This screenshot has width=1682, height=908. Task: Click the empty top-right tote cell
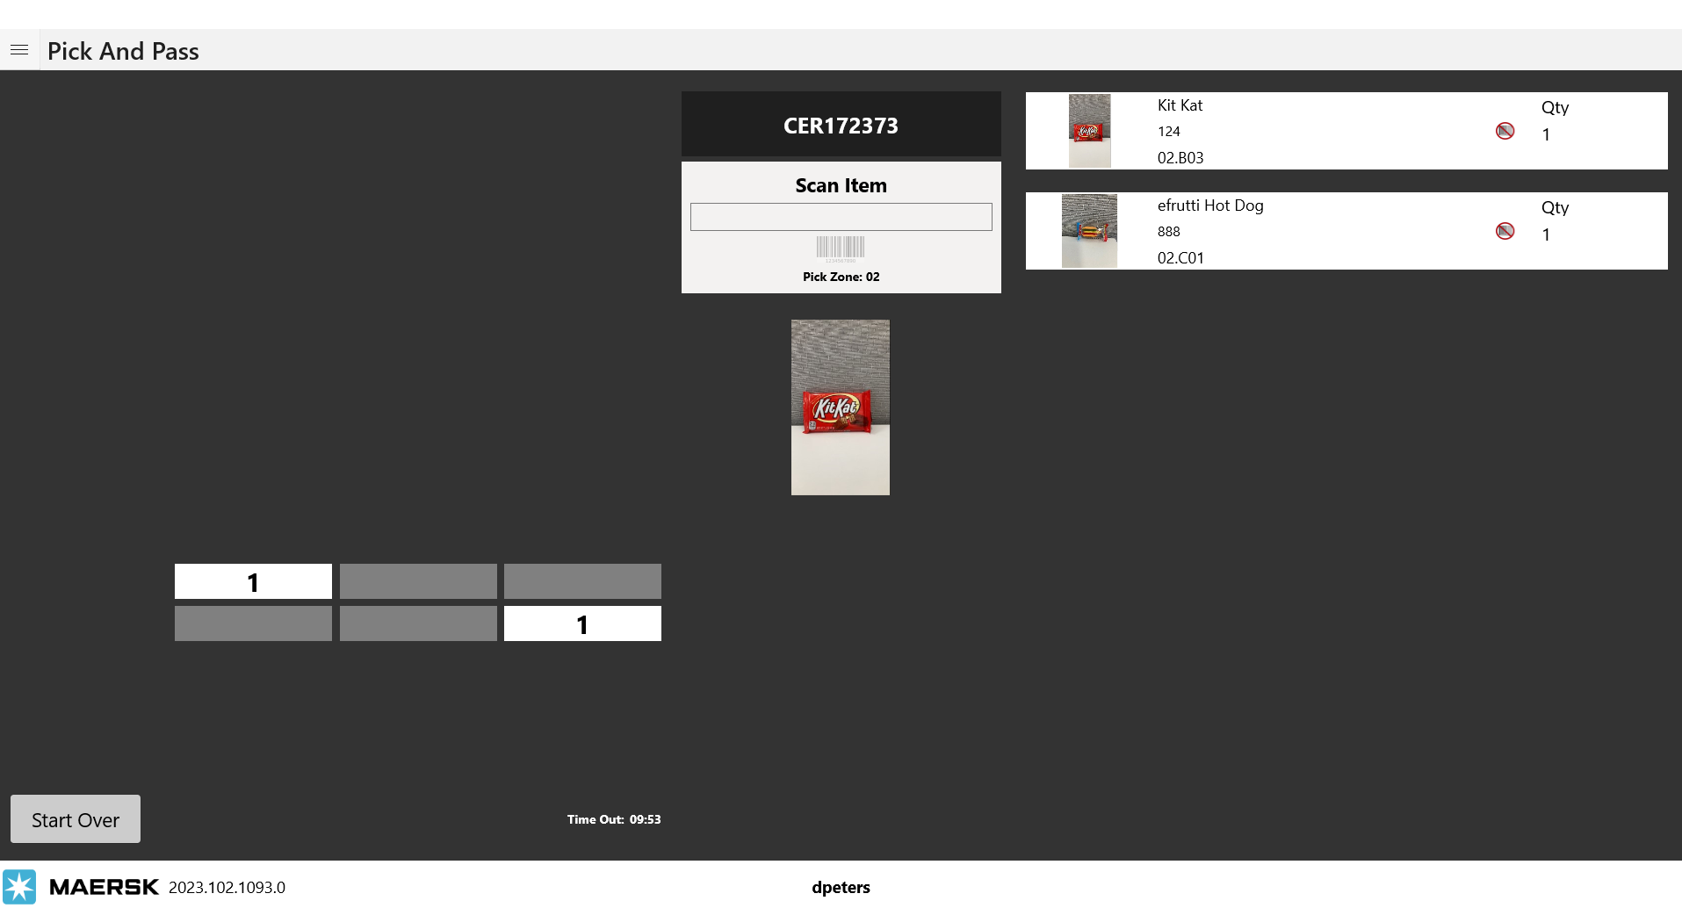click(x=582, y=581)
